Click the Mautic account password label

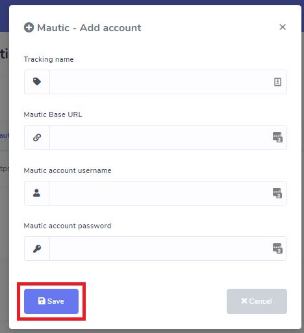pyautogui.click(x=68, y=226)
